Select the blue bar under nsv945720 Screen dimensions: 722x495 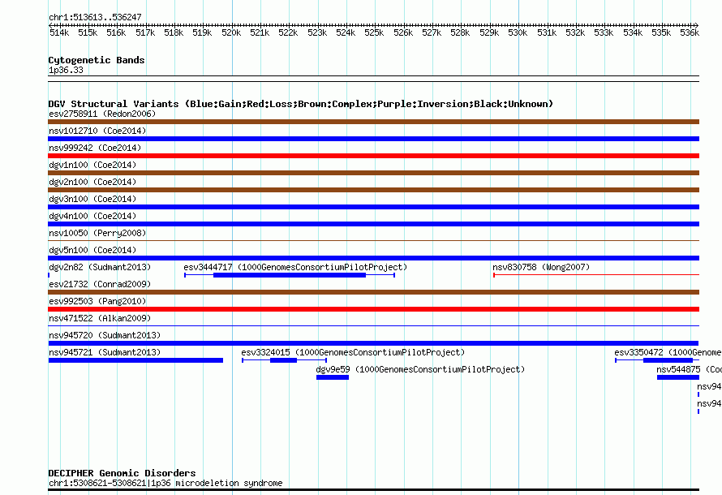click(373, 343)
